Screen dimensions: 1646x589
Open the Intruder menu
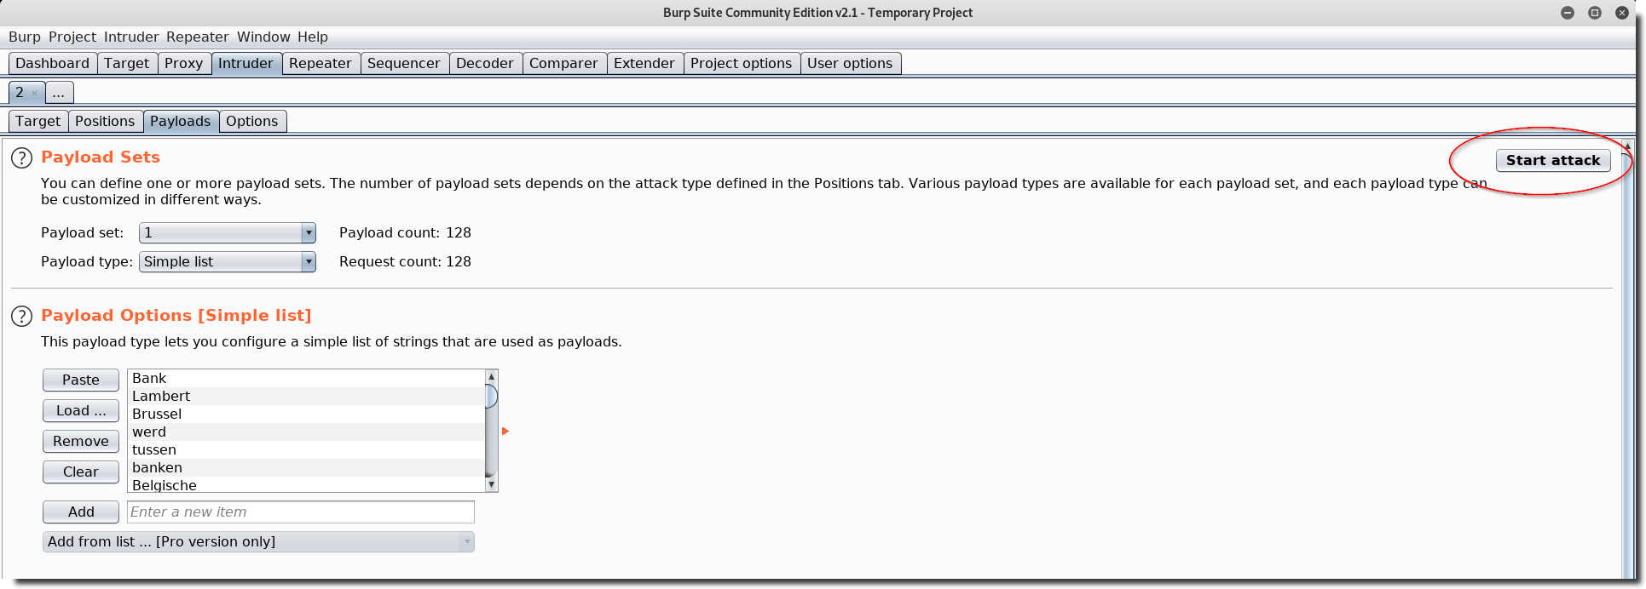click(131, 37)
